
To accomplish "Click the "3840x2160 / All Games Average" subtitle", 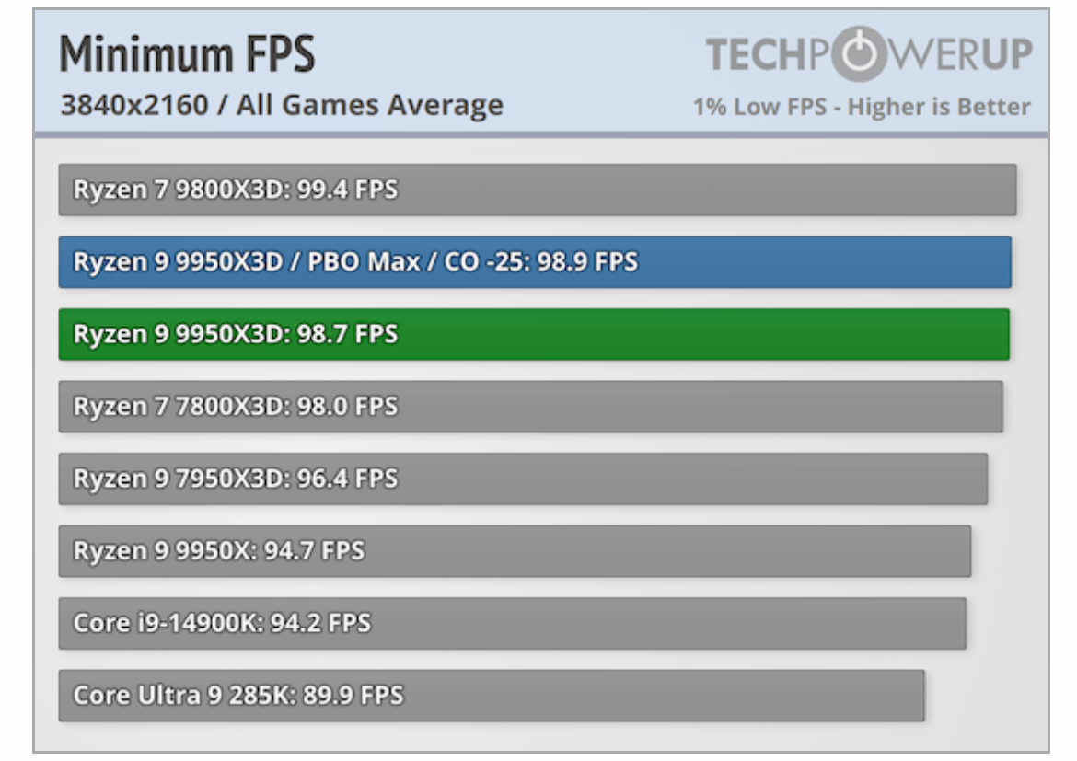I will click(x=282, y=105).
